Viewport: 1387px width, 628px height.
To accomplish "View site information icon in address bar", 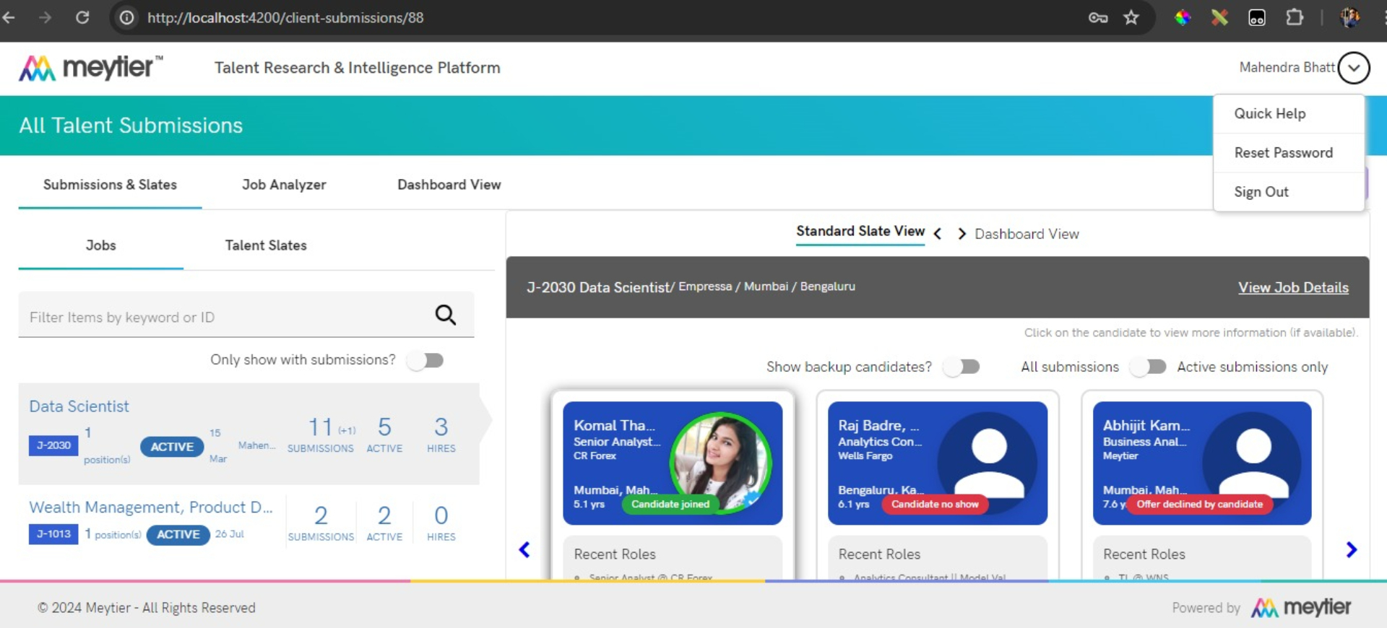I will coord(127,17).
